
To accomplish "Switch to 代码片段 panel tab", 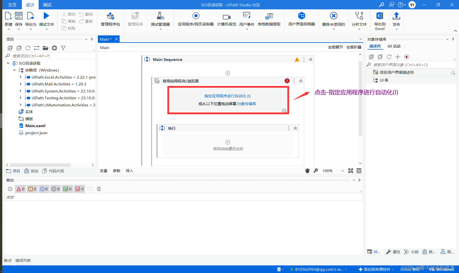I will [x=53, y=171].
